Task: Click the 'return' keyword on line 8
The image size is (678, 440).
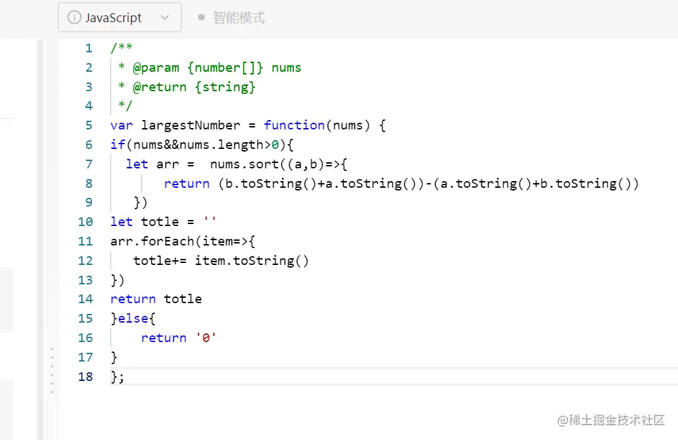Action: tap(187, 184)
